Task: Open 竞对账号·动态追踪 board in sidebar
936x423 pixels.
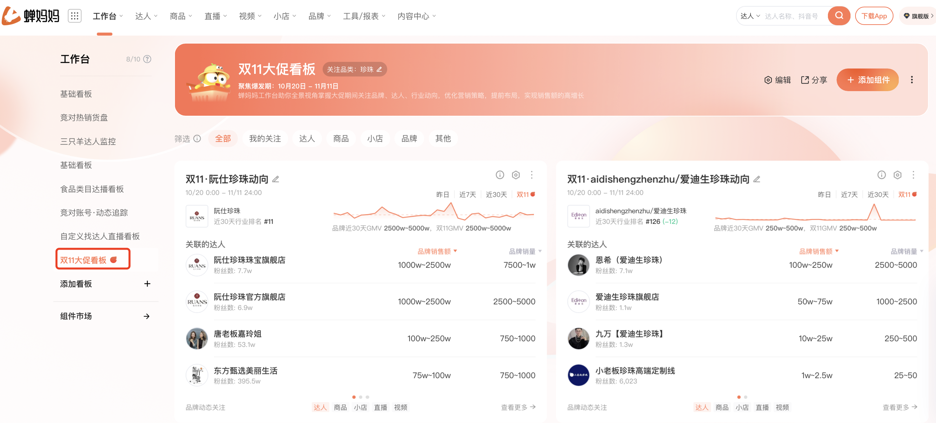Action: point(94,212)
